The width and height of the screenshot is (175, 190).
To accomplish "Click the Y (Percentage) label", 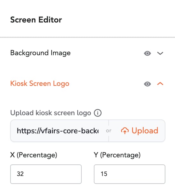I will 117,155.
